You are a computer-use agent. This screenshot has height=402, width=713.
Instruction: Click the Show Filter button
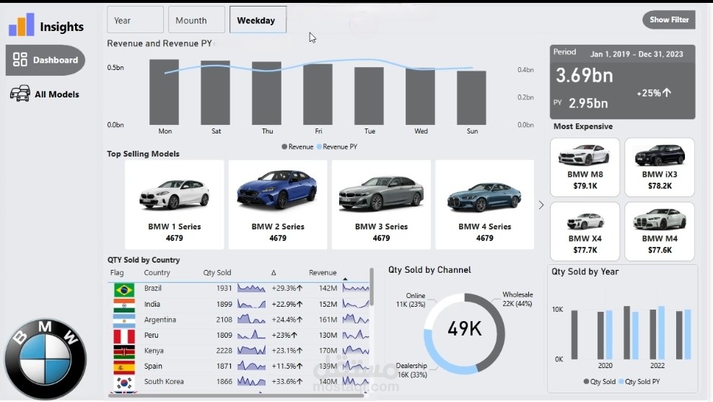click(x=669, y=19)
